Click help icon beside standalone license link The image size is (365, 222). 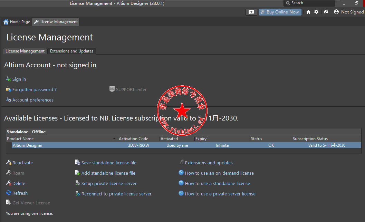point(181,183)
